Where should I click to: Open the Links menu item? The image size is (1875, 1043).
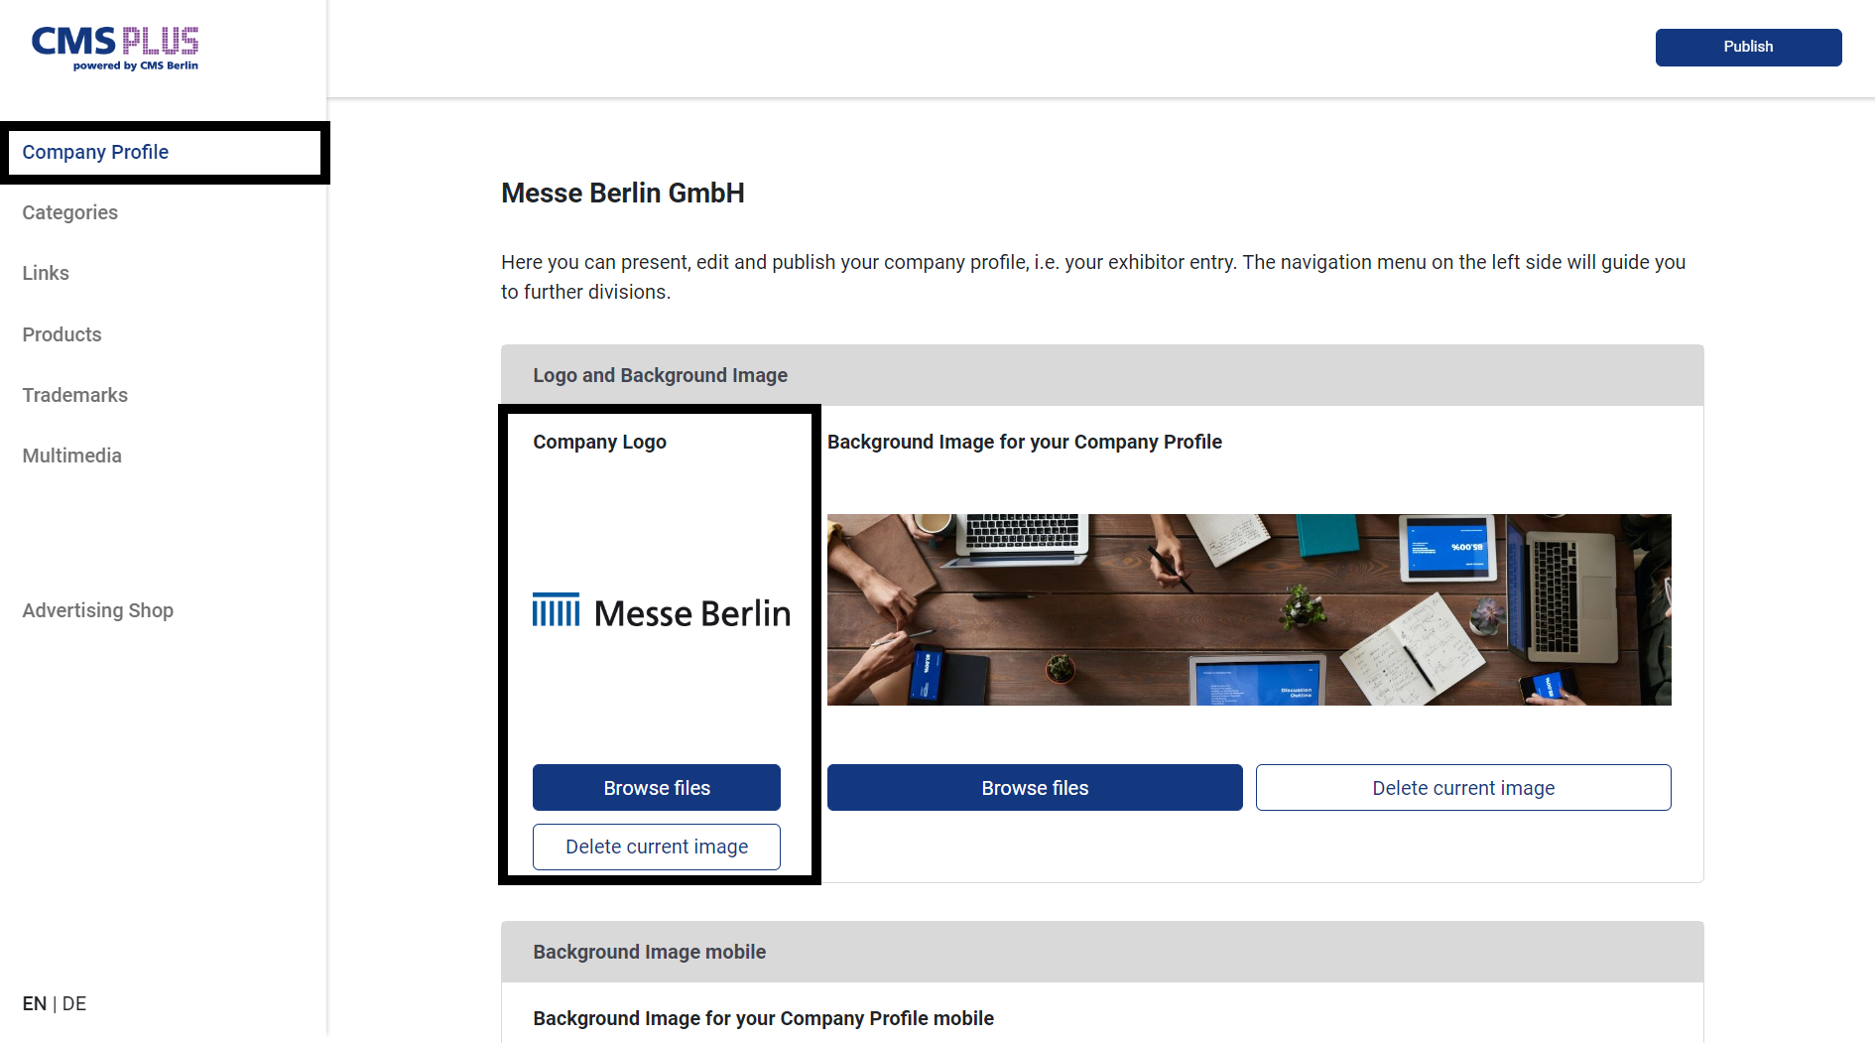point(46,273)
